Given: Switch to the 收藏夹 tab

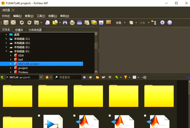Looking at the screenshot, I should [x=19, y=30].
